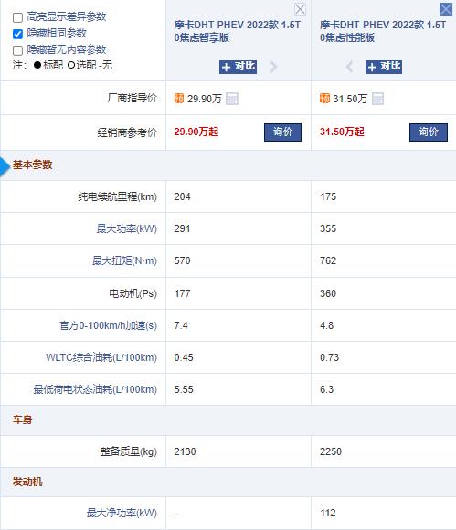Select the 2250 curb weight value
The width and height of the screenshot is (456, 530).
(331, 451)
